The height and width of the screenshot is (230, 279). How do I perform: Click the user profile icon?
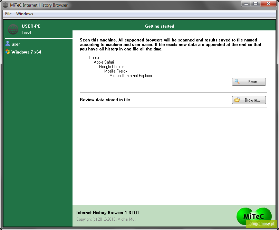click(x=8, y=44)
